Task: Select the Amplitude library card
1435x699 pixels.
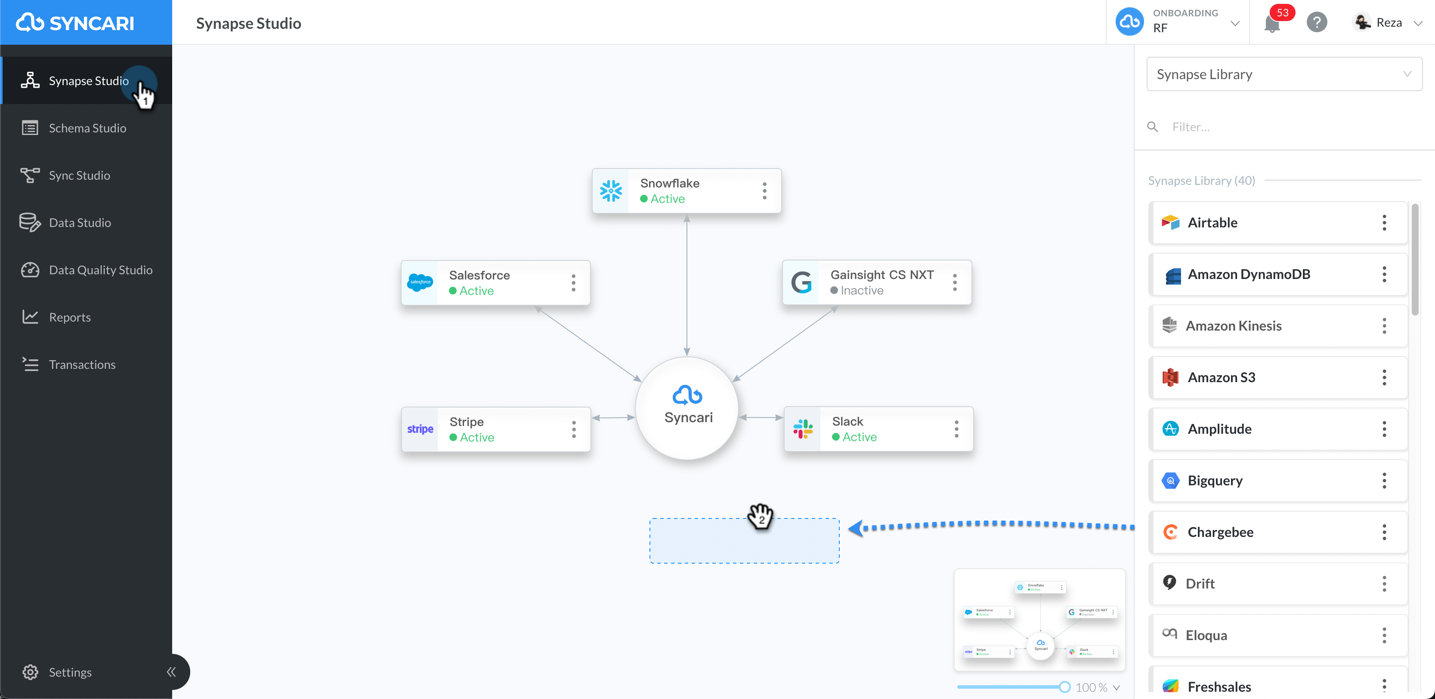Action: pyautogui.click(x=1278, y=429)
